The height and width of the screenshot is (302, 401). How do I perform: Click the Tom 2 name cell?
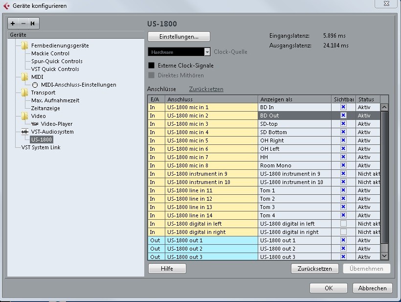(x=294, y=199)
